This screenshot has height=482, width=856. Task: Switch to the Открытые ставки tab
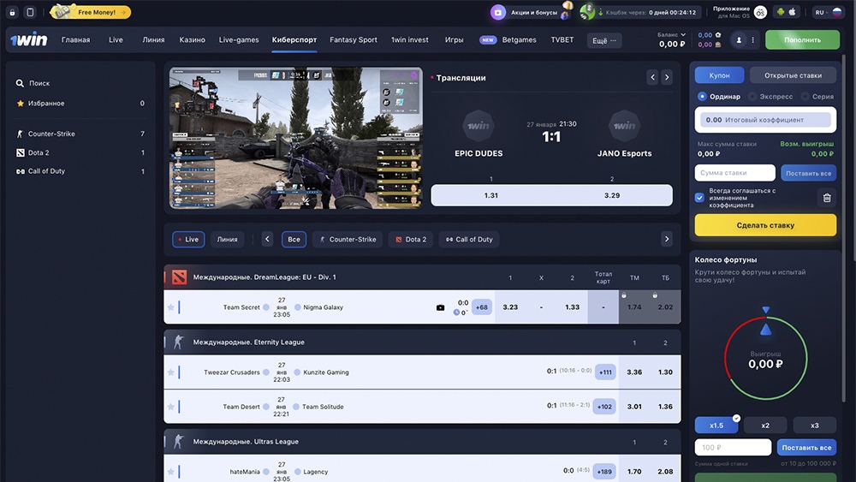(793, 75)
